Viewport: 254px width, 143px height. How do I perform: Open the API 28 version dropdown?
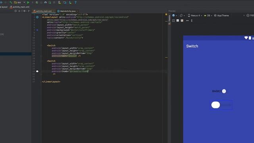pyautogui.click(x=208, y=15)
